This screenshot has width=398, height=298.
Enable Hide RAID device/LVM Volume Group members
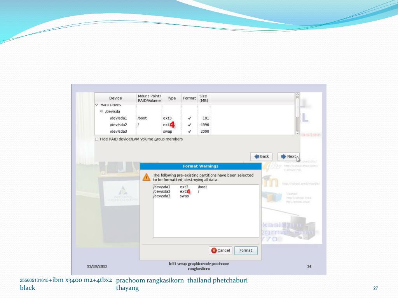tap(96, 139)
